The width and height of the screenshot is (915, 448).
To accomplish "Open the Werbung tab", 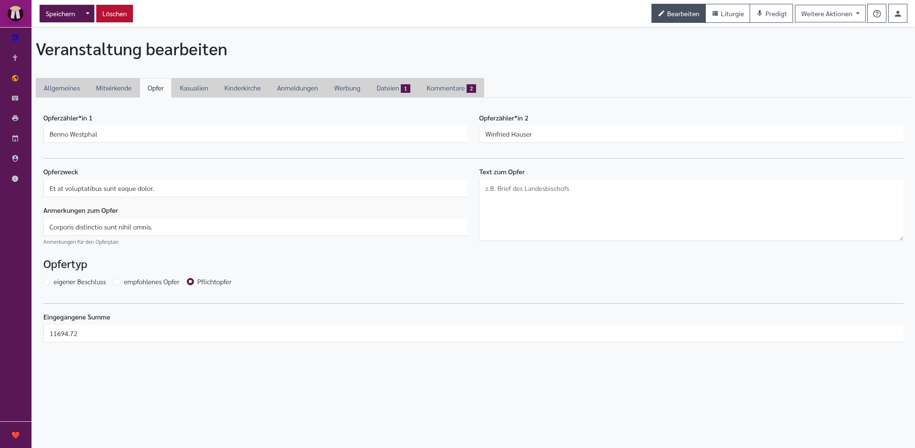I will pyautogui.click(x=347, y=88).
